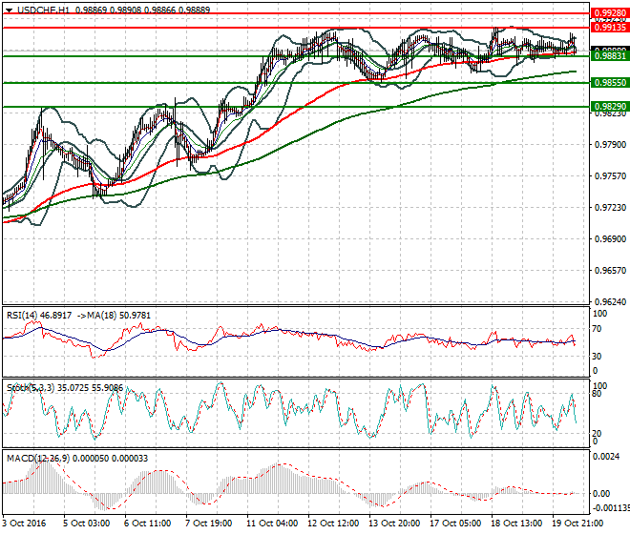Click the 0.97570 price axis value
Viewport: 630px width, 534px height.
[x=610, y=175]
